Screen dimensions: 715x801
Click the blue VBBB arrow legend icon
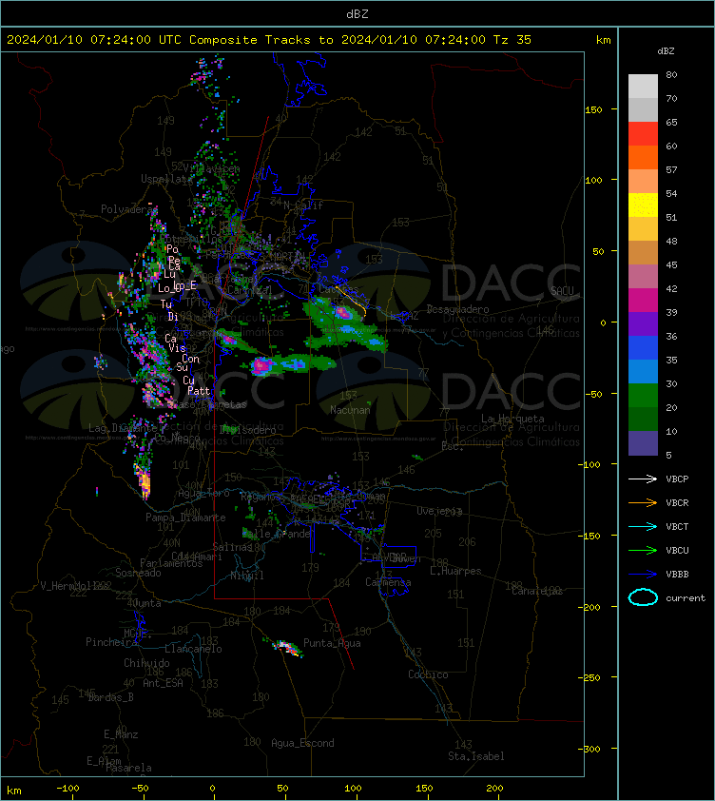[x=643, y=575]
